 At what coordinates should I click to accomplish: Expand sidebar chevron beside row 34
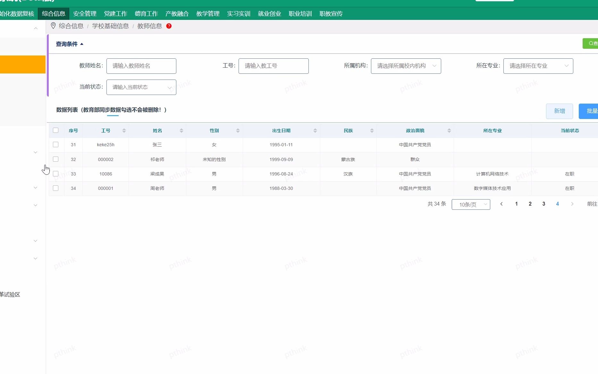36,188
